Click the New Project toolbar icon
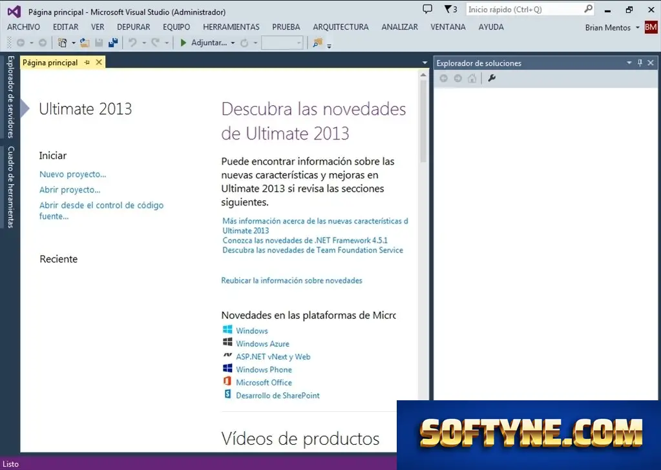Screen dimensions: 661x470 pos(63,43)
